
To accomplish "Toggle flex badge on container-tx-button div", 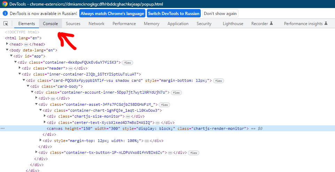I will [x=194, y=153].
